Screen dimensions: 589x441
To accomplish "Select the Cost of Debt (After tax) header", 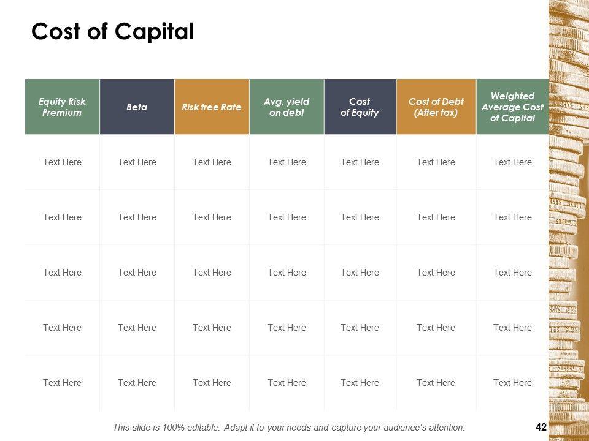I will 436,107.
